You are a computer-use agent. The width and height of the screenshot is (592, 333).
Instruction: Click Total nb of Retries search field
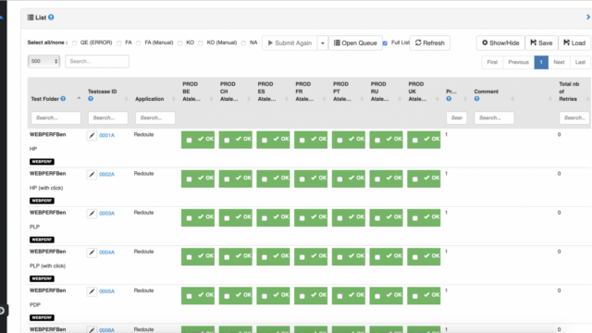click(x=574, y=117)
